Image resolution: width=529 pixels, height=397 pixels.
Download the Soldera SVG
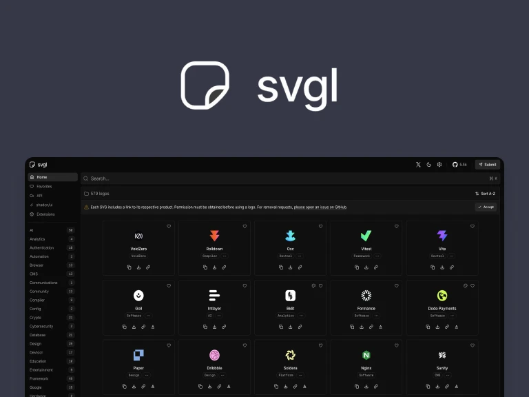coord(286,386)
